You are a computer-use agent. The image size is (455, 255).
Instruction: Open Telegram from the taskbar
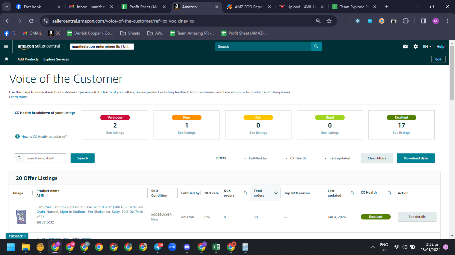tap(158, 247)
